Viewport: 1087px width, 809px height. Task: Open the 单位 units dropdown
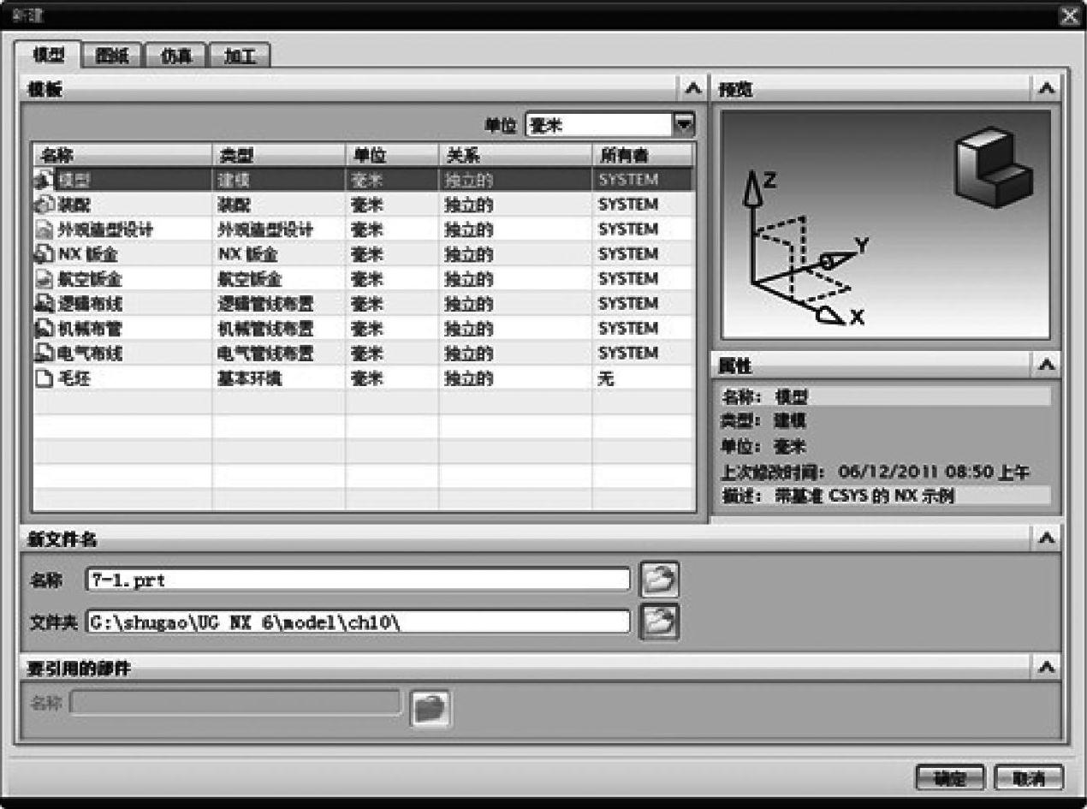pos(683,125)
